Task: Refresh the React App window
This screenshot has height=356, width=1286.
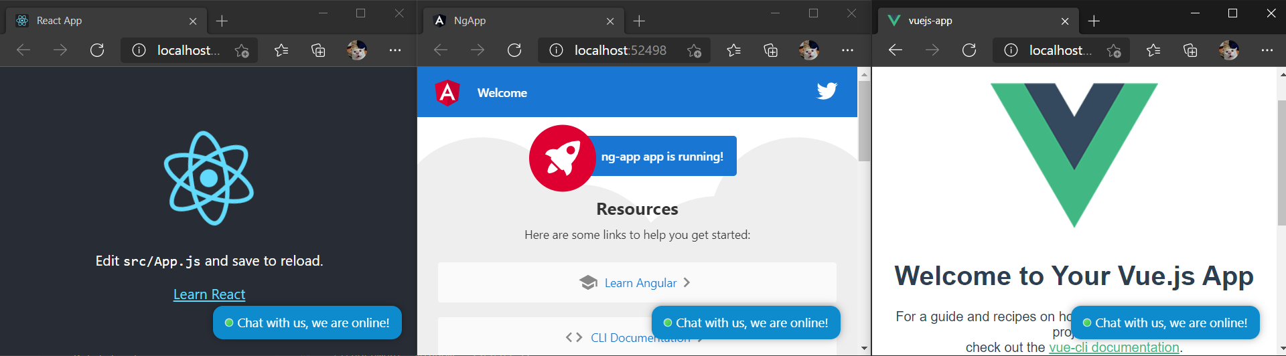Action: pyautogui.click(x=97, y=50)
